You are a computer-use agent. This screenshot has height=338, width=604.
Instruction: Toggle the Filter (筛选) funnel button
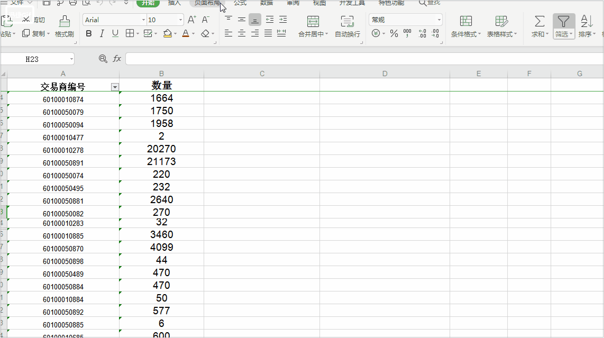pos(564,26)
